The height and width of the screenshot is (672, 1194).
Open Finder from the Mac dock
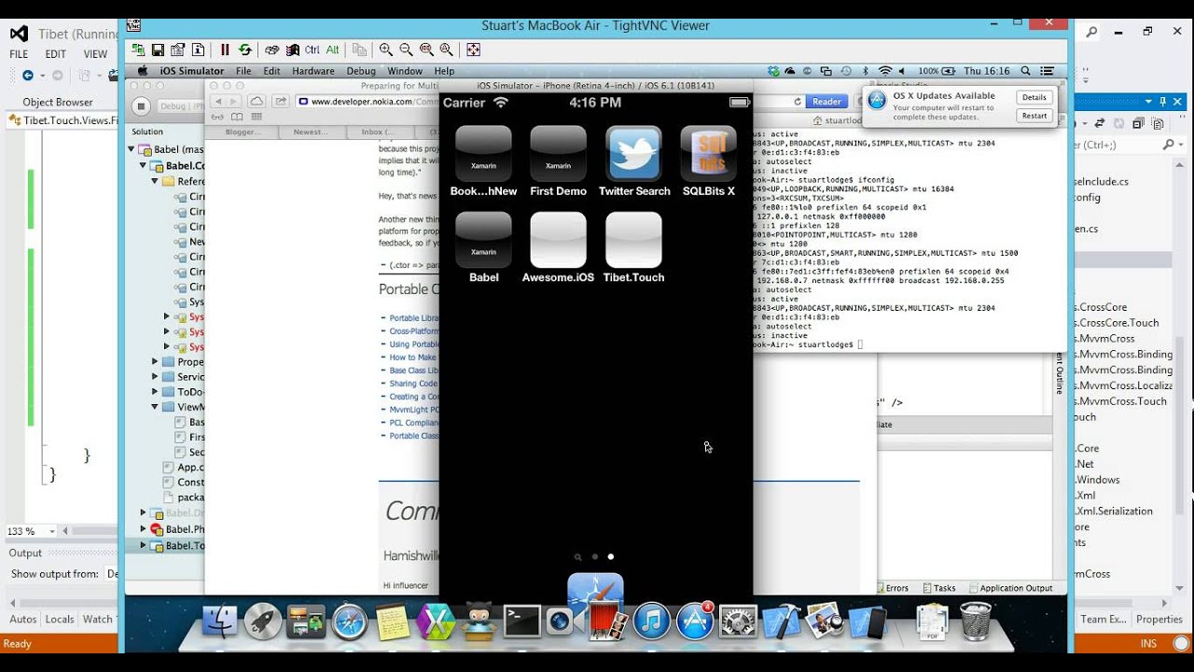220,622
